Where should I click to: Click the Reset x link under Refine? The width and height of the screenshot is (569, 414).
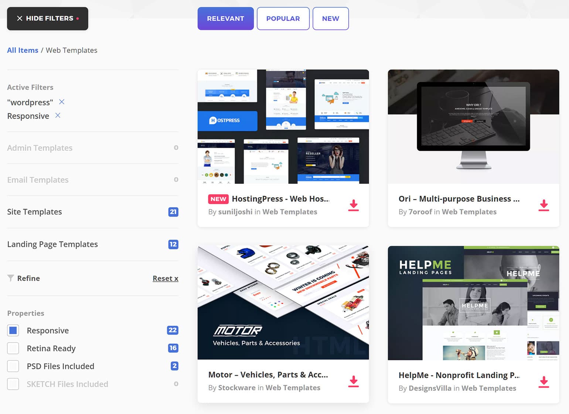pos(165,278)
